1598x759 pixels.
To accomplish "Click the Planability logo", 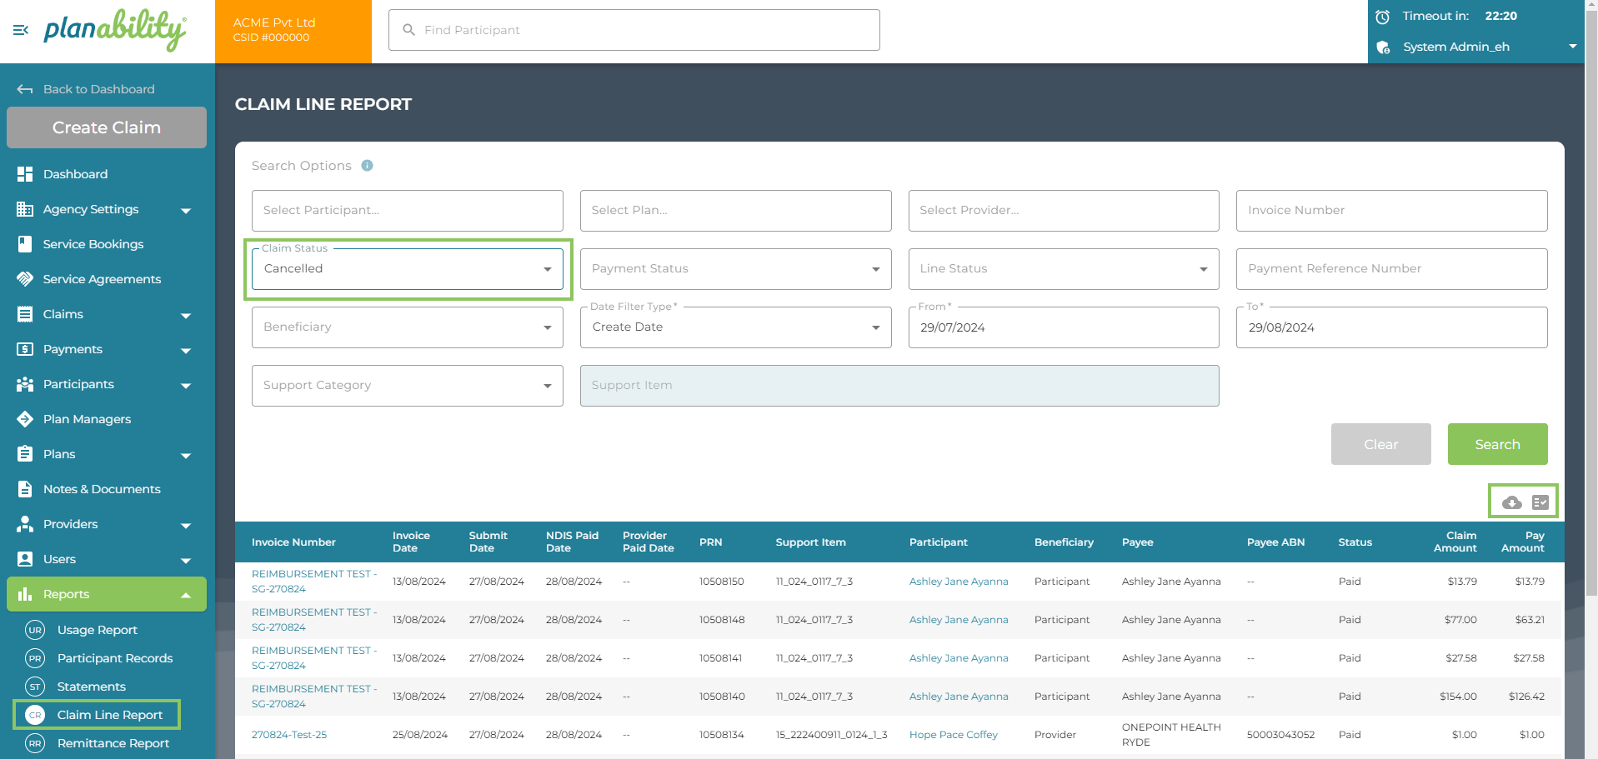I will [115, 31].
